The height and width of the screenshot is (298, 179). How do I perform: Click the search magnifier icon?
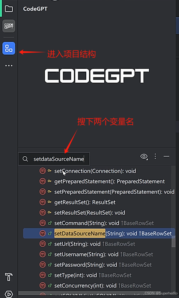(x=25, y=159)
